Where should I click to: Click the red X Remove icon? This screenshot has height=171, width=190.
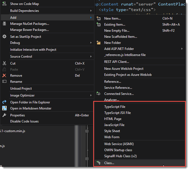click(4, 75)
